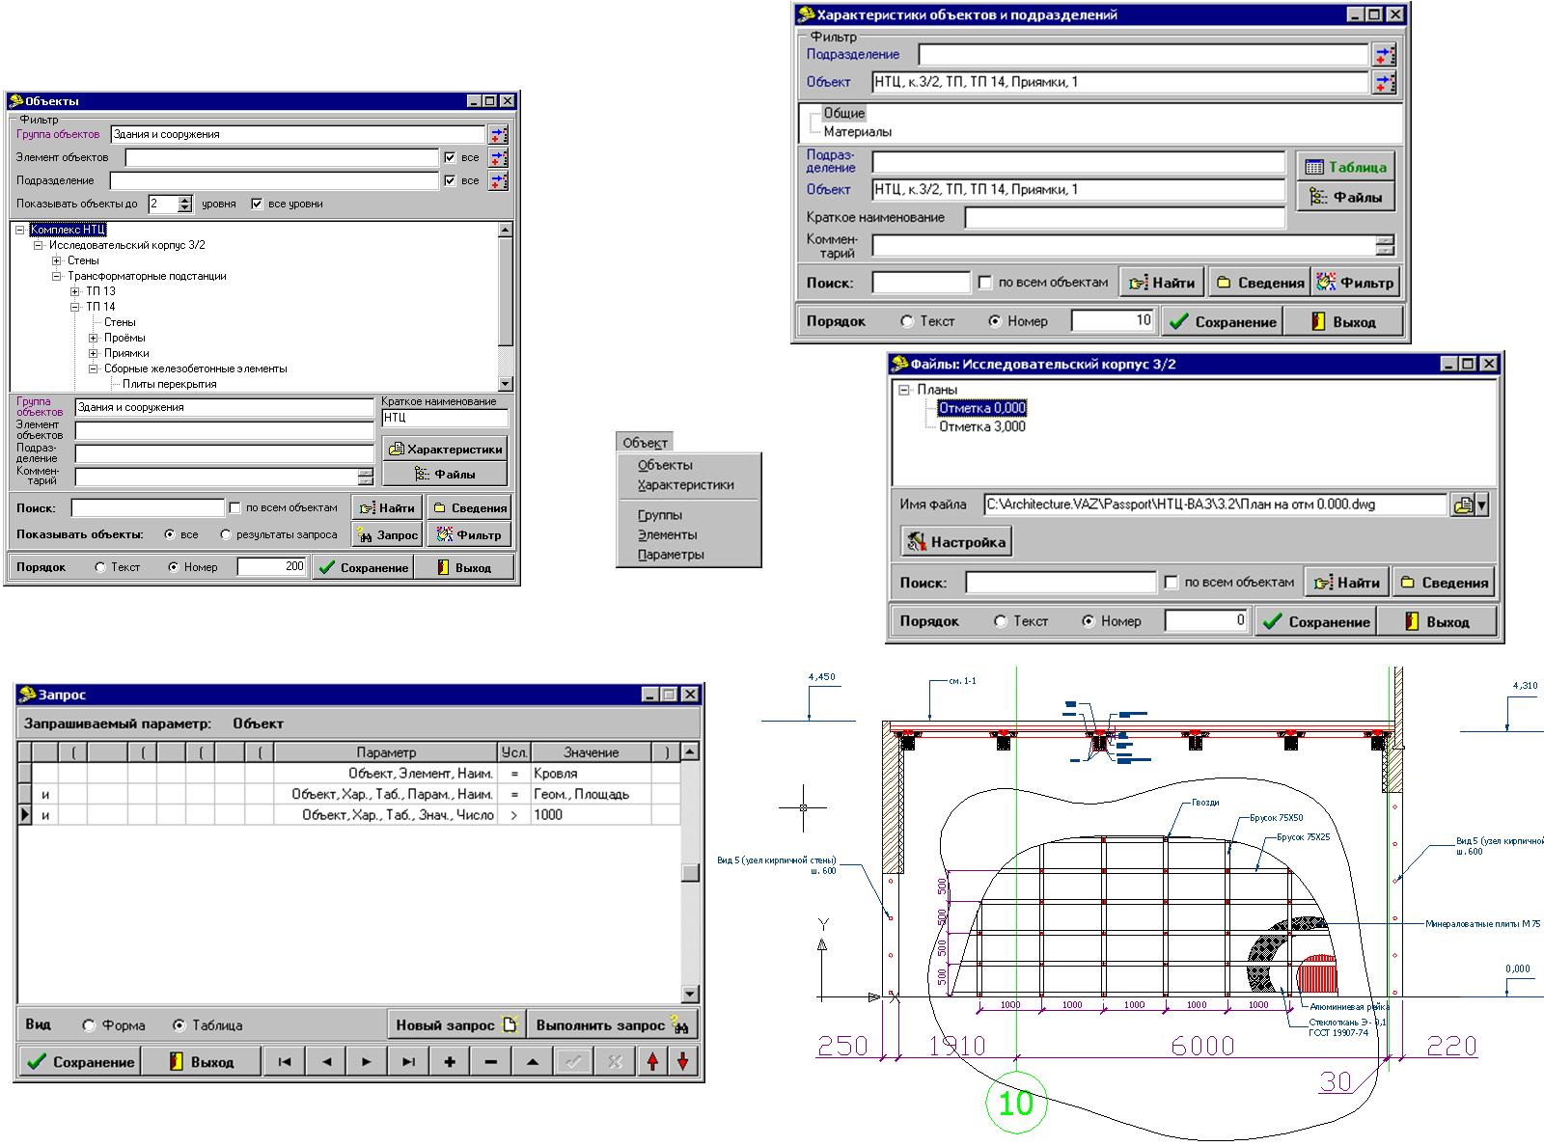This screenshot has width=1544, height=1146.
Task: Click the selector icon next to Группа объектов field
Action: click(498, 135)
